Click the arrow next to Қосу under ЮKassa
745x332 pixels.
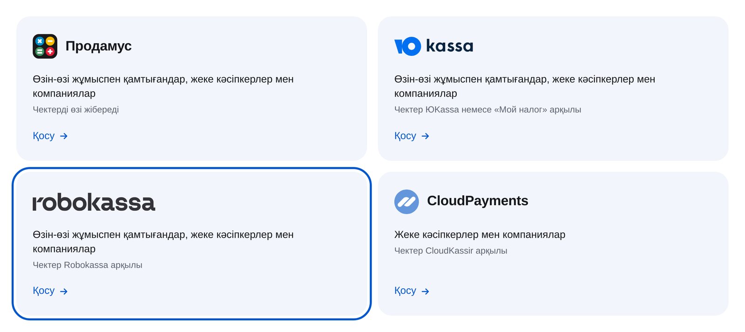pyautogui.click(x=425, y=136)
